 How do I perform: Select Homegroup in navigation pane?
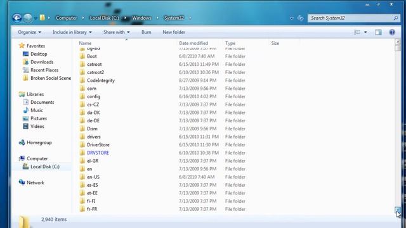(x=39, y=142)
